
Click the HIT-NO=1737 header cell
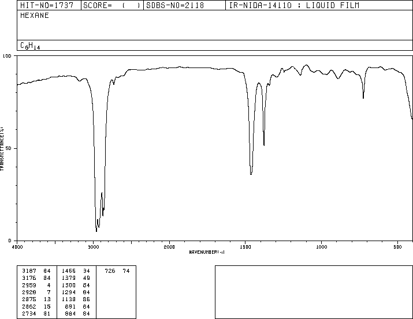click(49, 5)
